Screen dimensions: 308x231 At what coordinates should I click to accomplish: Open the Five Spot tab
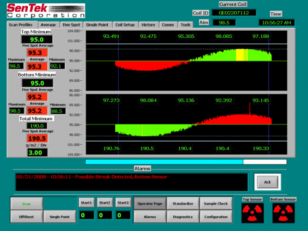coord(71,25)
